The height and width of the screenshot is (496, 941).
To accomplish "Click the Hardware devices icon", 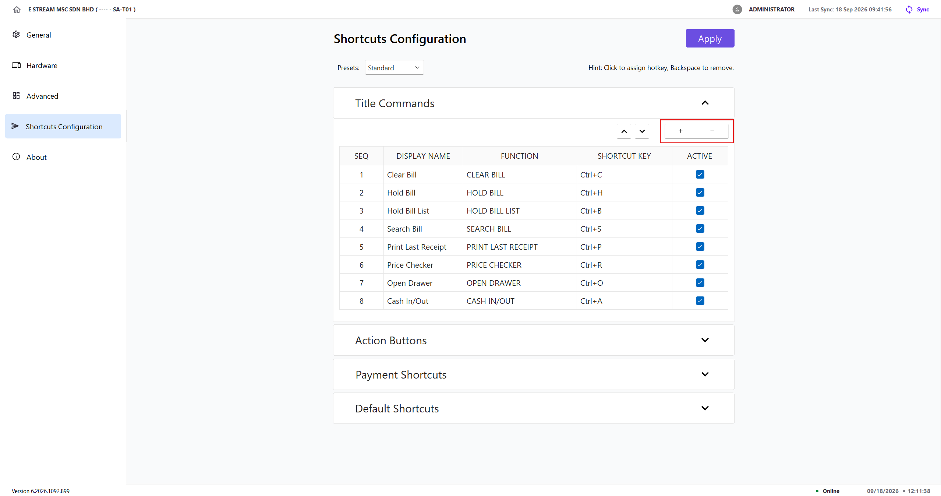I will coord(16,65).
